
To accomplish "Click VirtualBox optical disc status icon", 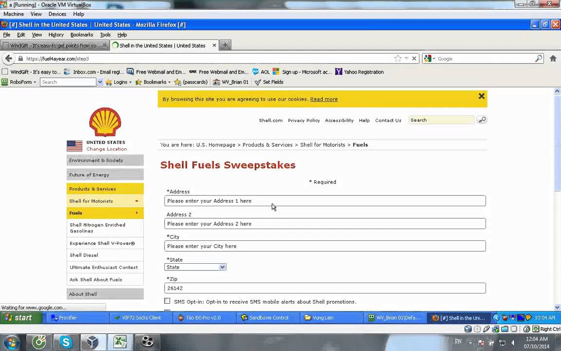I will (477, 329).
